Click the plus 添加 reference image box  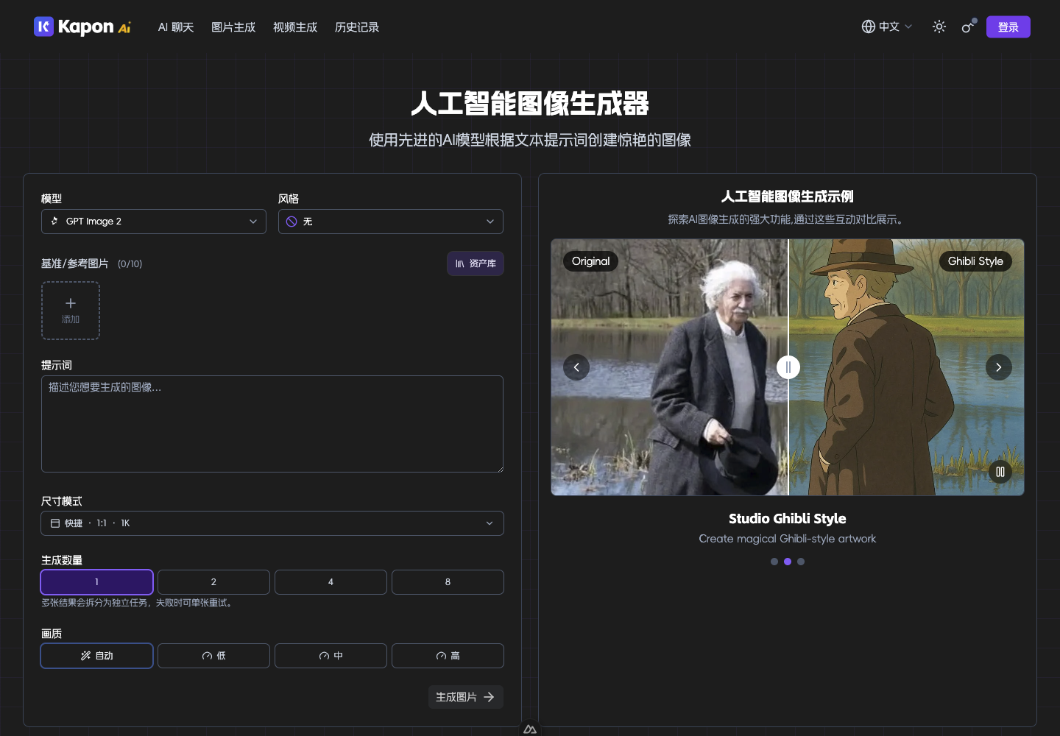coord(71,311)
